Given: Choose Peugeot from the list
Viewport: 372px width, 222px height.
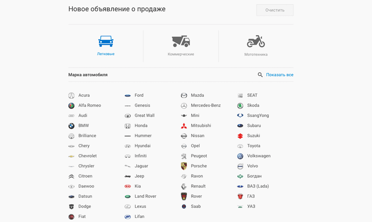Looking at the screenshot, I should [199, 156].
